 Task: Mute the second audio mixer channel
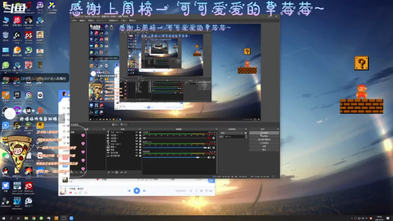[x=209, y=147]
